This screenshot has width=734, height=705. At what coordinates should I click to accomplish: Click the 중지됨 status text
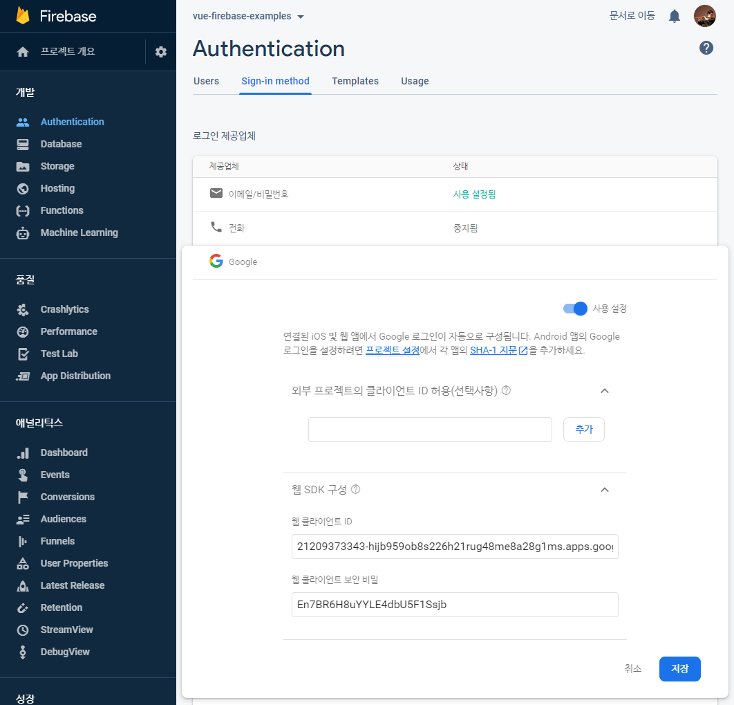[x=465, y=228]
